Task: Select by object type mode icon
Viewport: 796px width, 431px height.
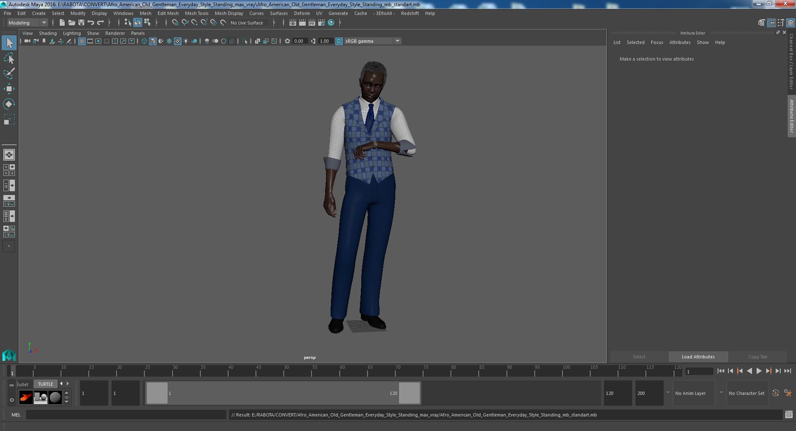Action: click(x=137, y=23)
